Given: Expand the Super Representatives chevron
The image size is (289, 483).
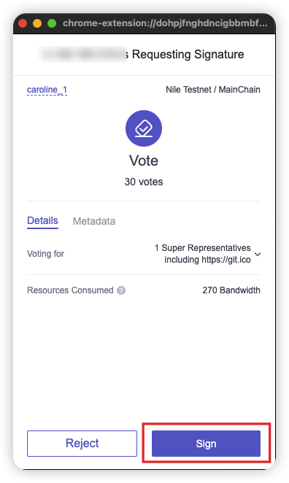Looking at the screenshot, I should 258,254.
